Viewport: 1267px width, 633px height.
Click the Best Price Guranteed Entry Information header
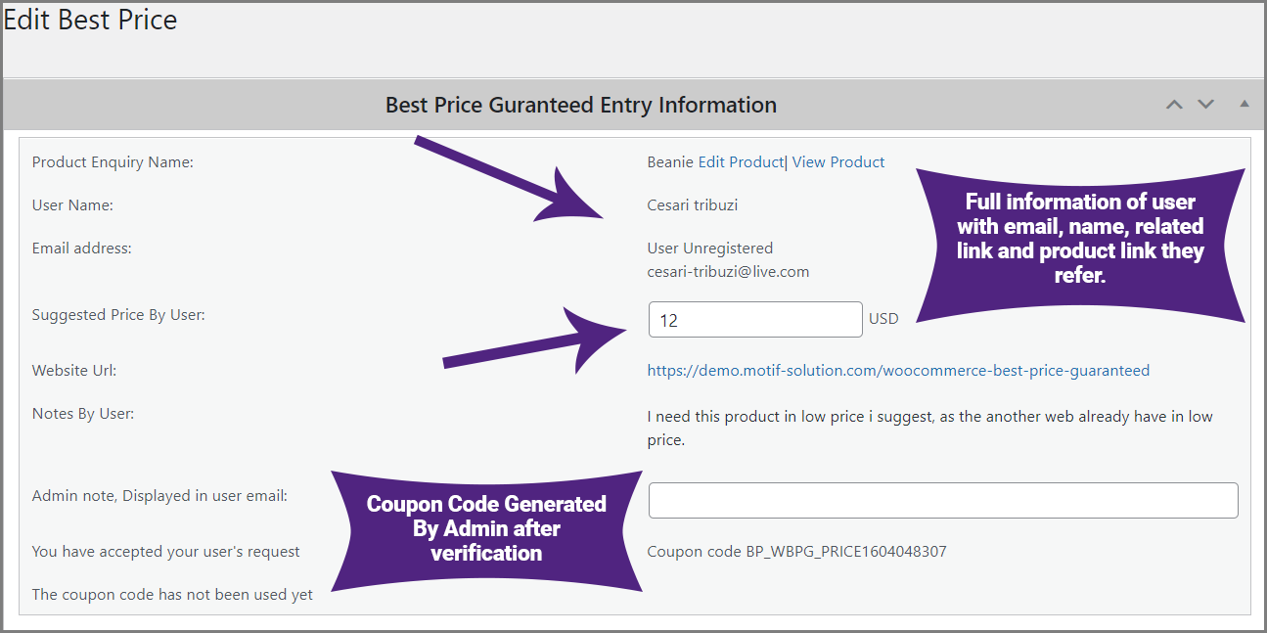(581, 105)
